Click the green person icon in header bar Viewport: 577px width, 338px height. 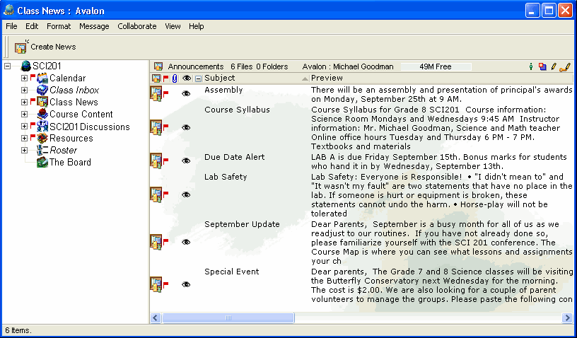[x=531, y=66]
